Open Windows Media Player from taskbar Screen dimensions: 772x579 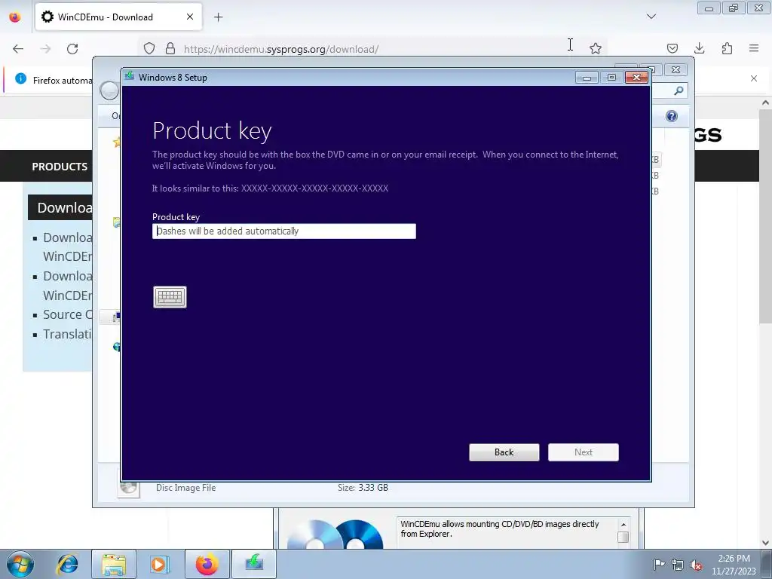click(x=158, y=564)
